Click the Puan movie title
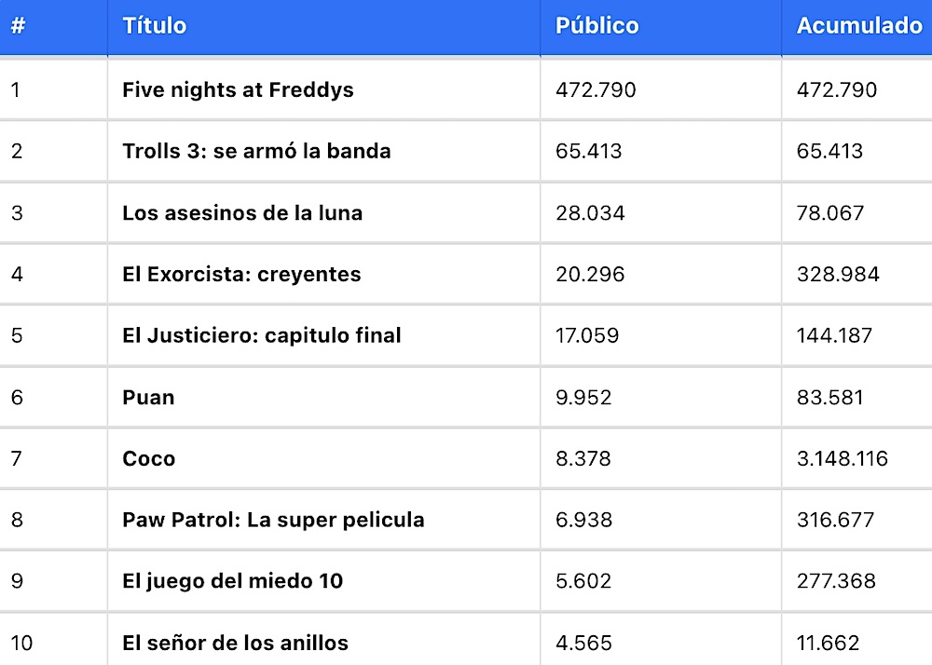932x665 pixels. (148, 397)
